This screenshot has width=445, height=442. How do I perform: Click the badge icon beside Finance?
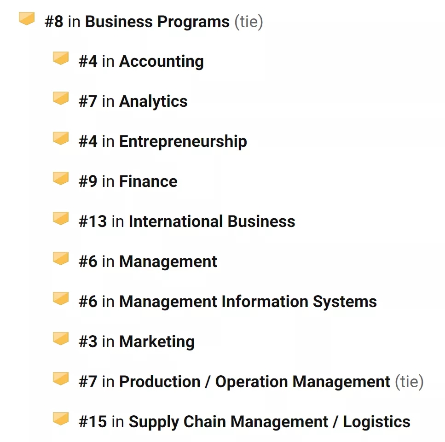(x=61, y=178)
